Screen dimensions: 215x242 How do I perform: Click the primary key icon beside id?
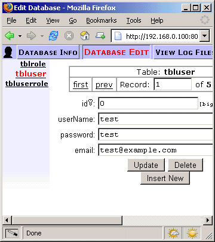[91, 103]
